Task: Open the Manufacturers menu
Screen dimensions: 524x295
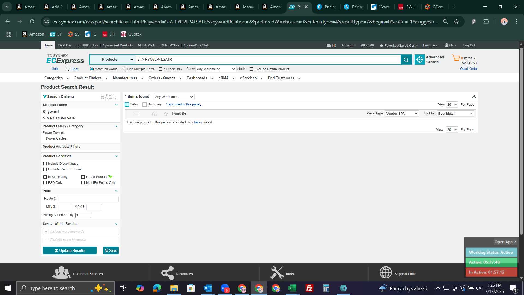Action: click(128, 78)
